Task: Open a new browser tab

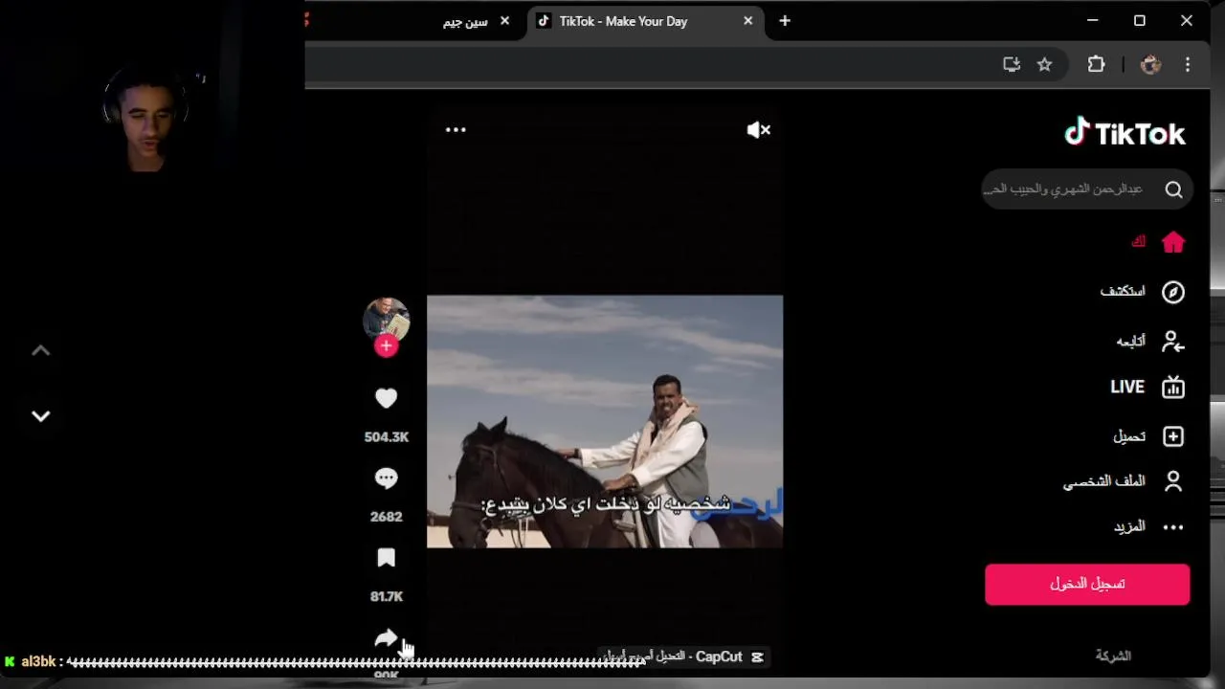Action: tap(785, 21)
